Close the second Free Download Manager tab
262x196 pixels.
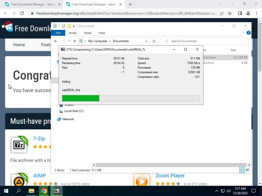pos(121,5)
